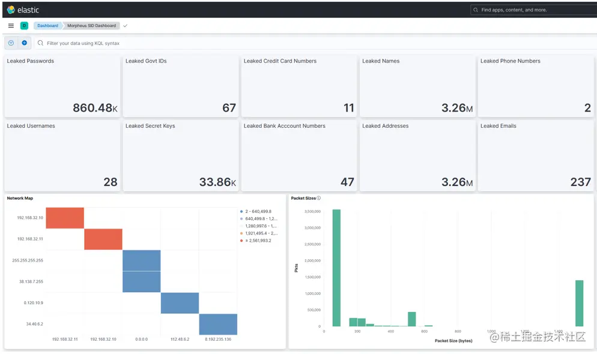
Task: Click the green D space icon near breadcrumbs
Action: (x=24, y=26)
